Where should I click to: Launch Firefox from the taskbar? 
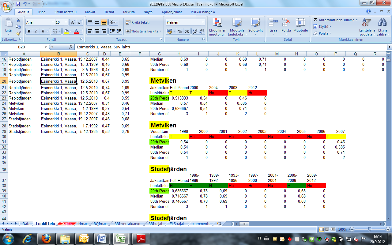point(46,238)
